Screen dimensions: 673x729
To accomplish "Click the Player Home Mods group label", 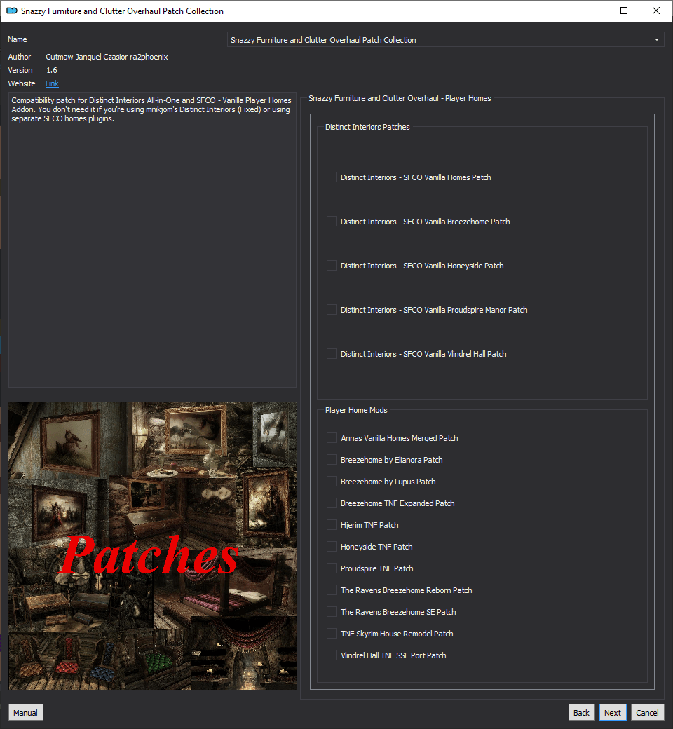I will click(356, 410).
